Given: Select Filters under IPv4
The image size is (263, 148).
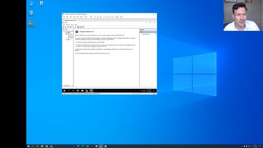Looking at the screenshot, I should click(x=71, y=38).
